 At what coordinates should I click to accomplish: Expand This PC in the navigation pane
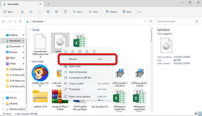(3, 98)
